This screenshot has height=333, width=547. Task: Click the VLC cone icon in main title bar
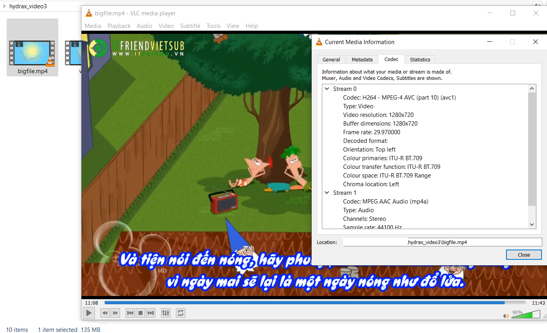(x=89, y=13)
